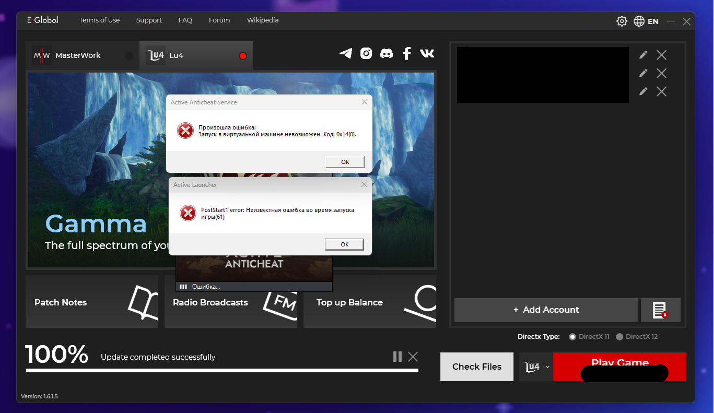Screen dimensions: 714x413
Task: Pause the update with pause icon
Action: [x=397, y=357]
